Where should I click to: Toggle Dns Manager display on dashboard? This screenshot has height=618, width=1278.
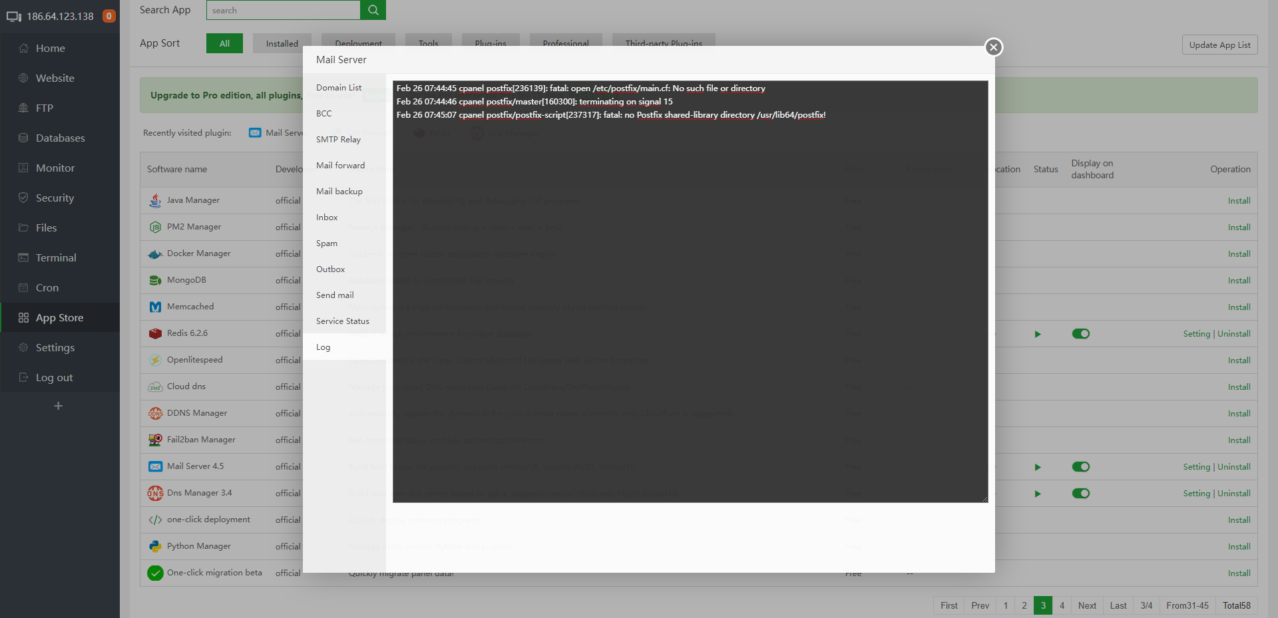pos(1081,494)
